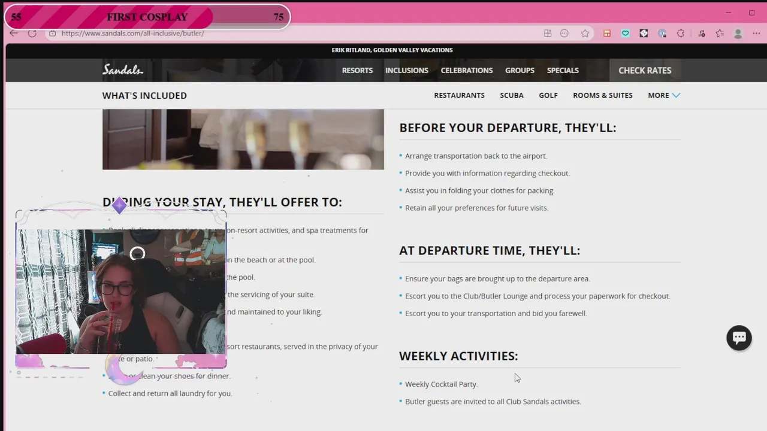Open the teal heart extension icon

click(626, 34)
